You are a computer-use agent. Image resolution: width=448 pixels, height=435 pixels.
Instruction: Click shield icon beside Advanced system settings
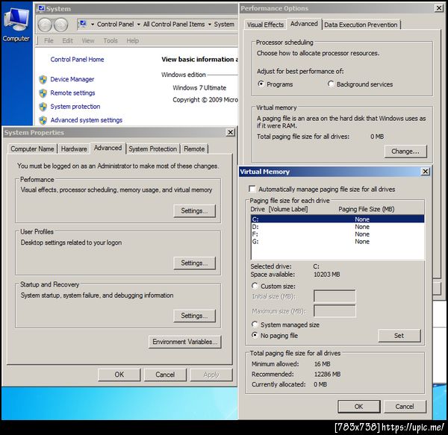43,120
